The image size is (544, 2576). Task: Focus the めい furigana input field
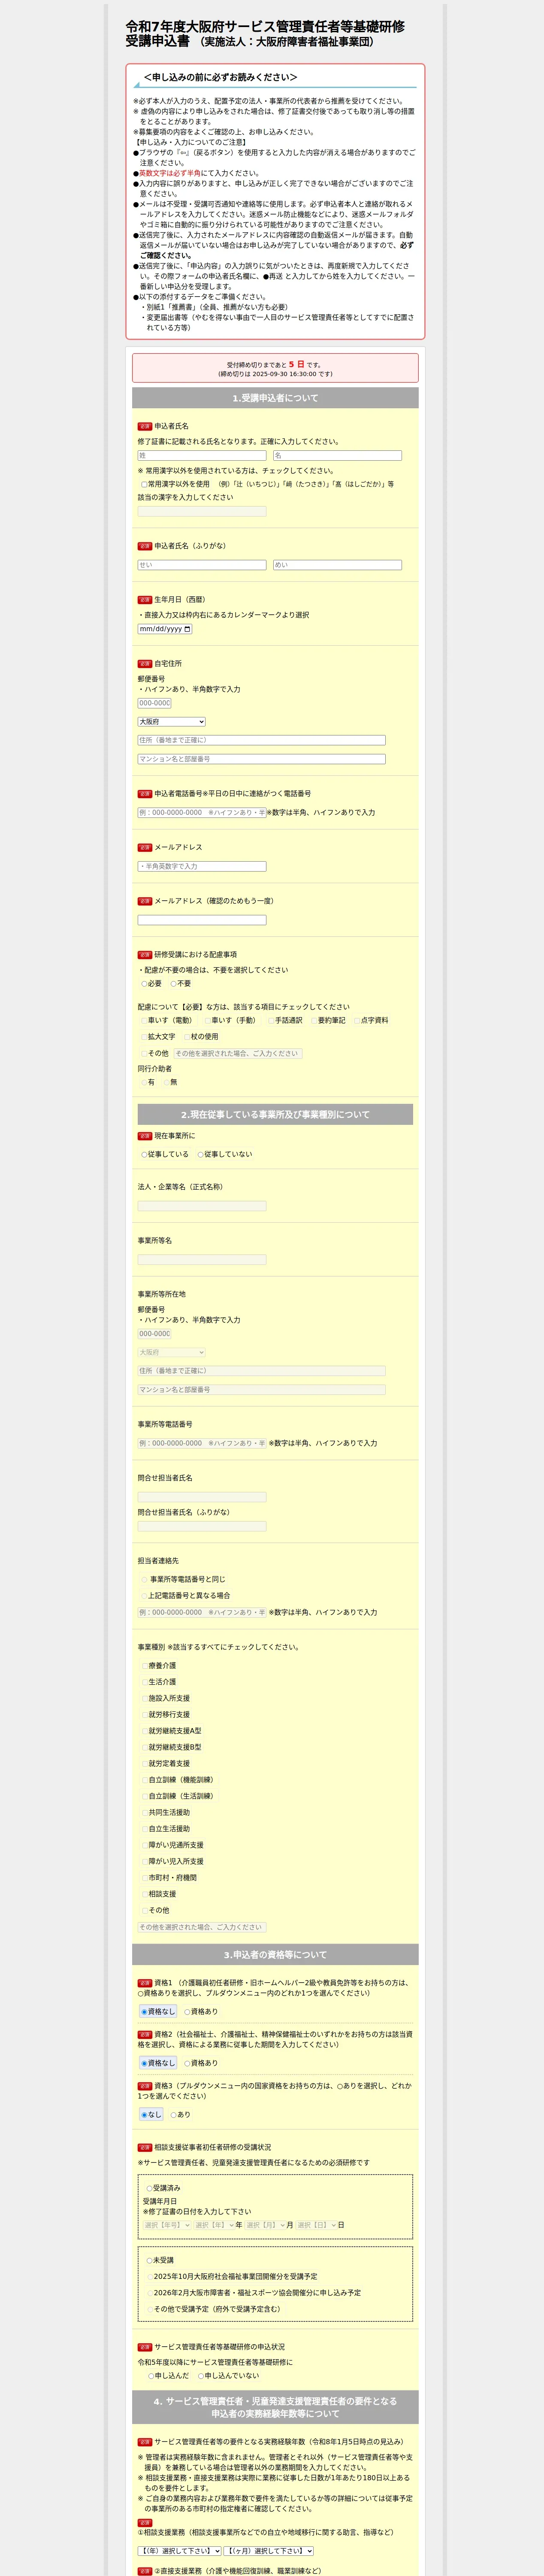point(338,565)
